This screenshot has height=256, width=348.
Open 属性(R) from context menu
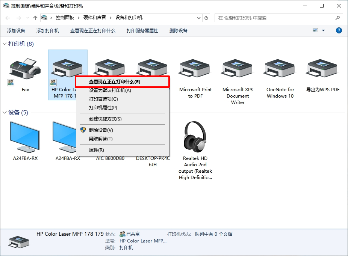point(123,150)
